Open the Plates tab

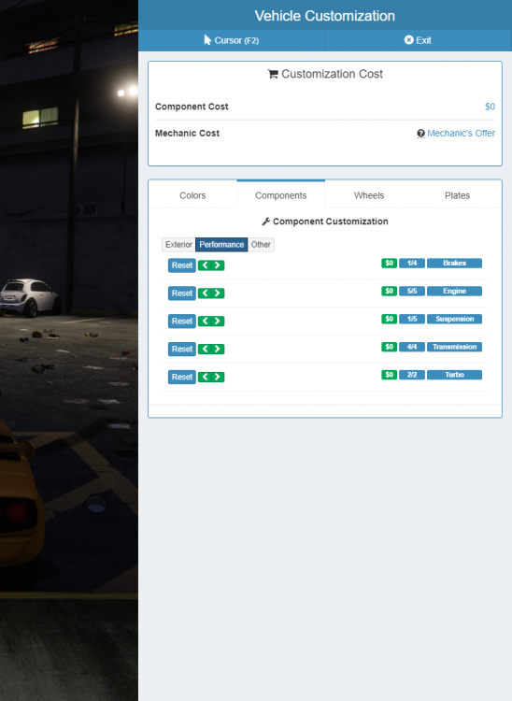point(457,195)
